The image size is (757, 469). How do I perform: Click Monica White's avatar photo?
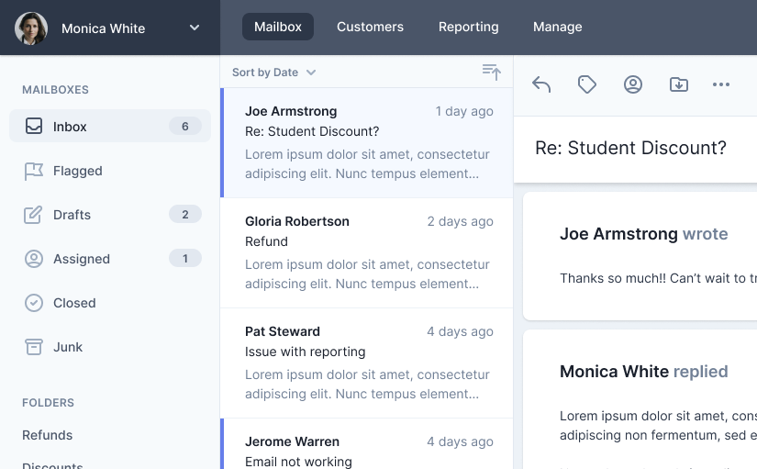(x=31, y=28)
